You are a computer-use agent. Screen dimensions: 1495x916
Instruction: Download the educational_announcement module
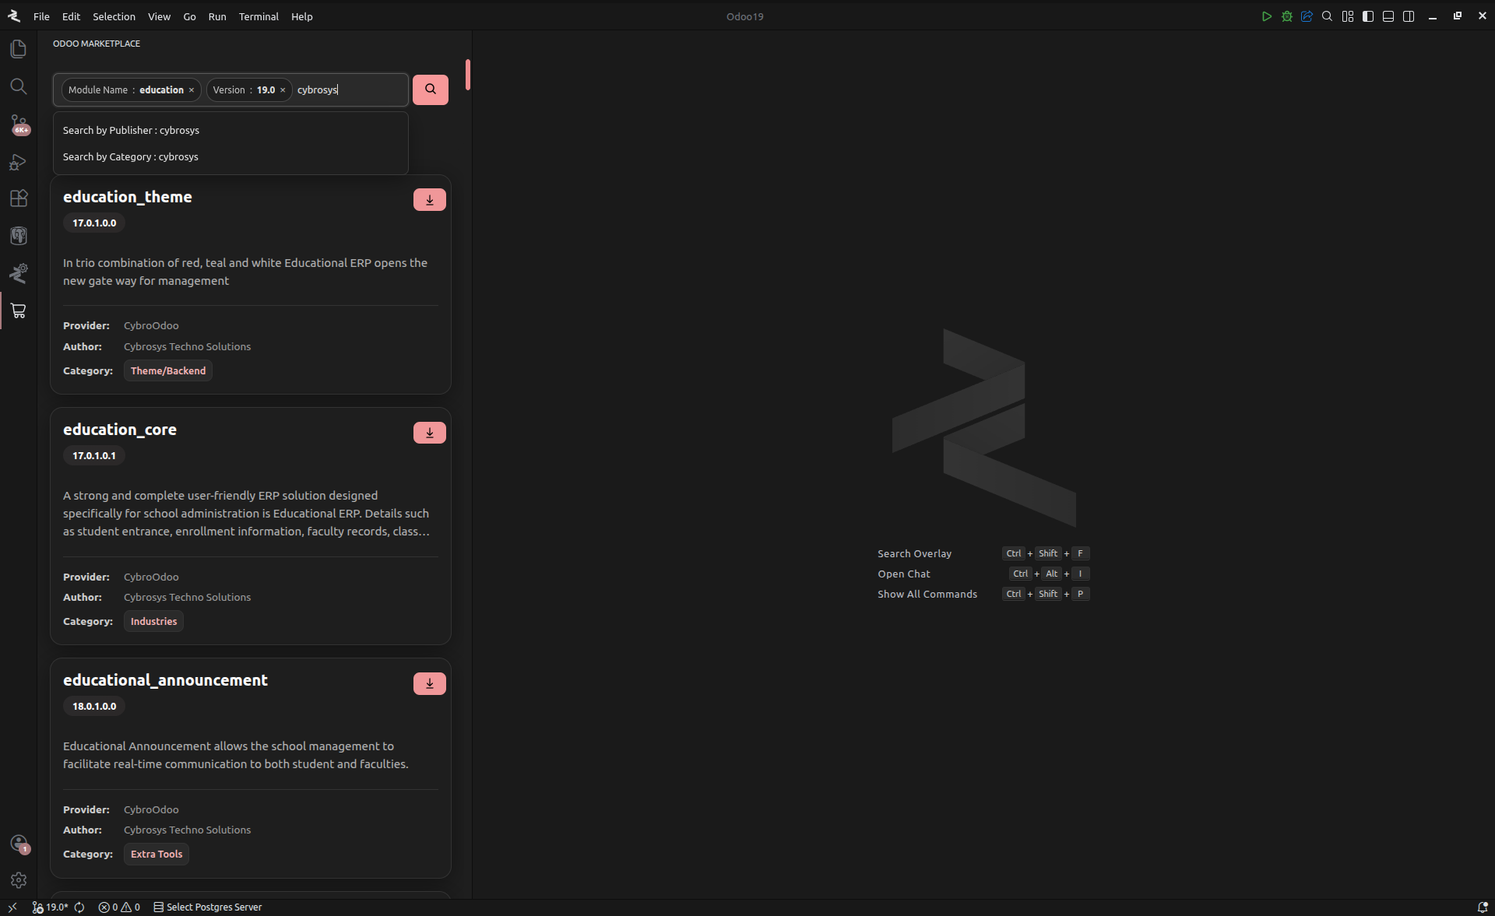[x=430, y=683]
